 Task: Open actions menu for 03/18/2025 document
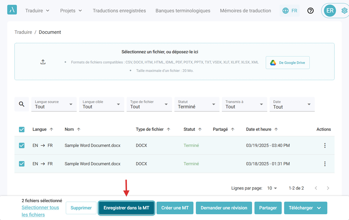pos(325,164)
